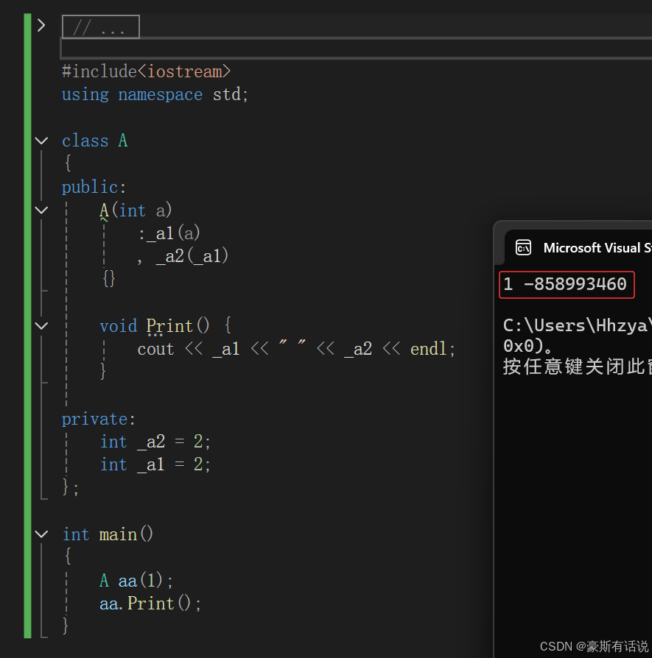Viewport: 652px width, 658px height.
Task: Select the Microsoft Visual Studio console tab
Action: (578, 247)
